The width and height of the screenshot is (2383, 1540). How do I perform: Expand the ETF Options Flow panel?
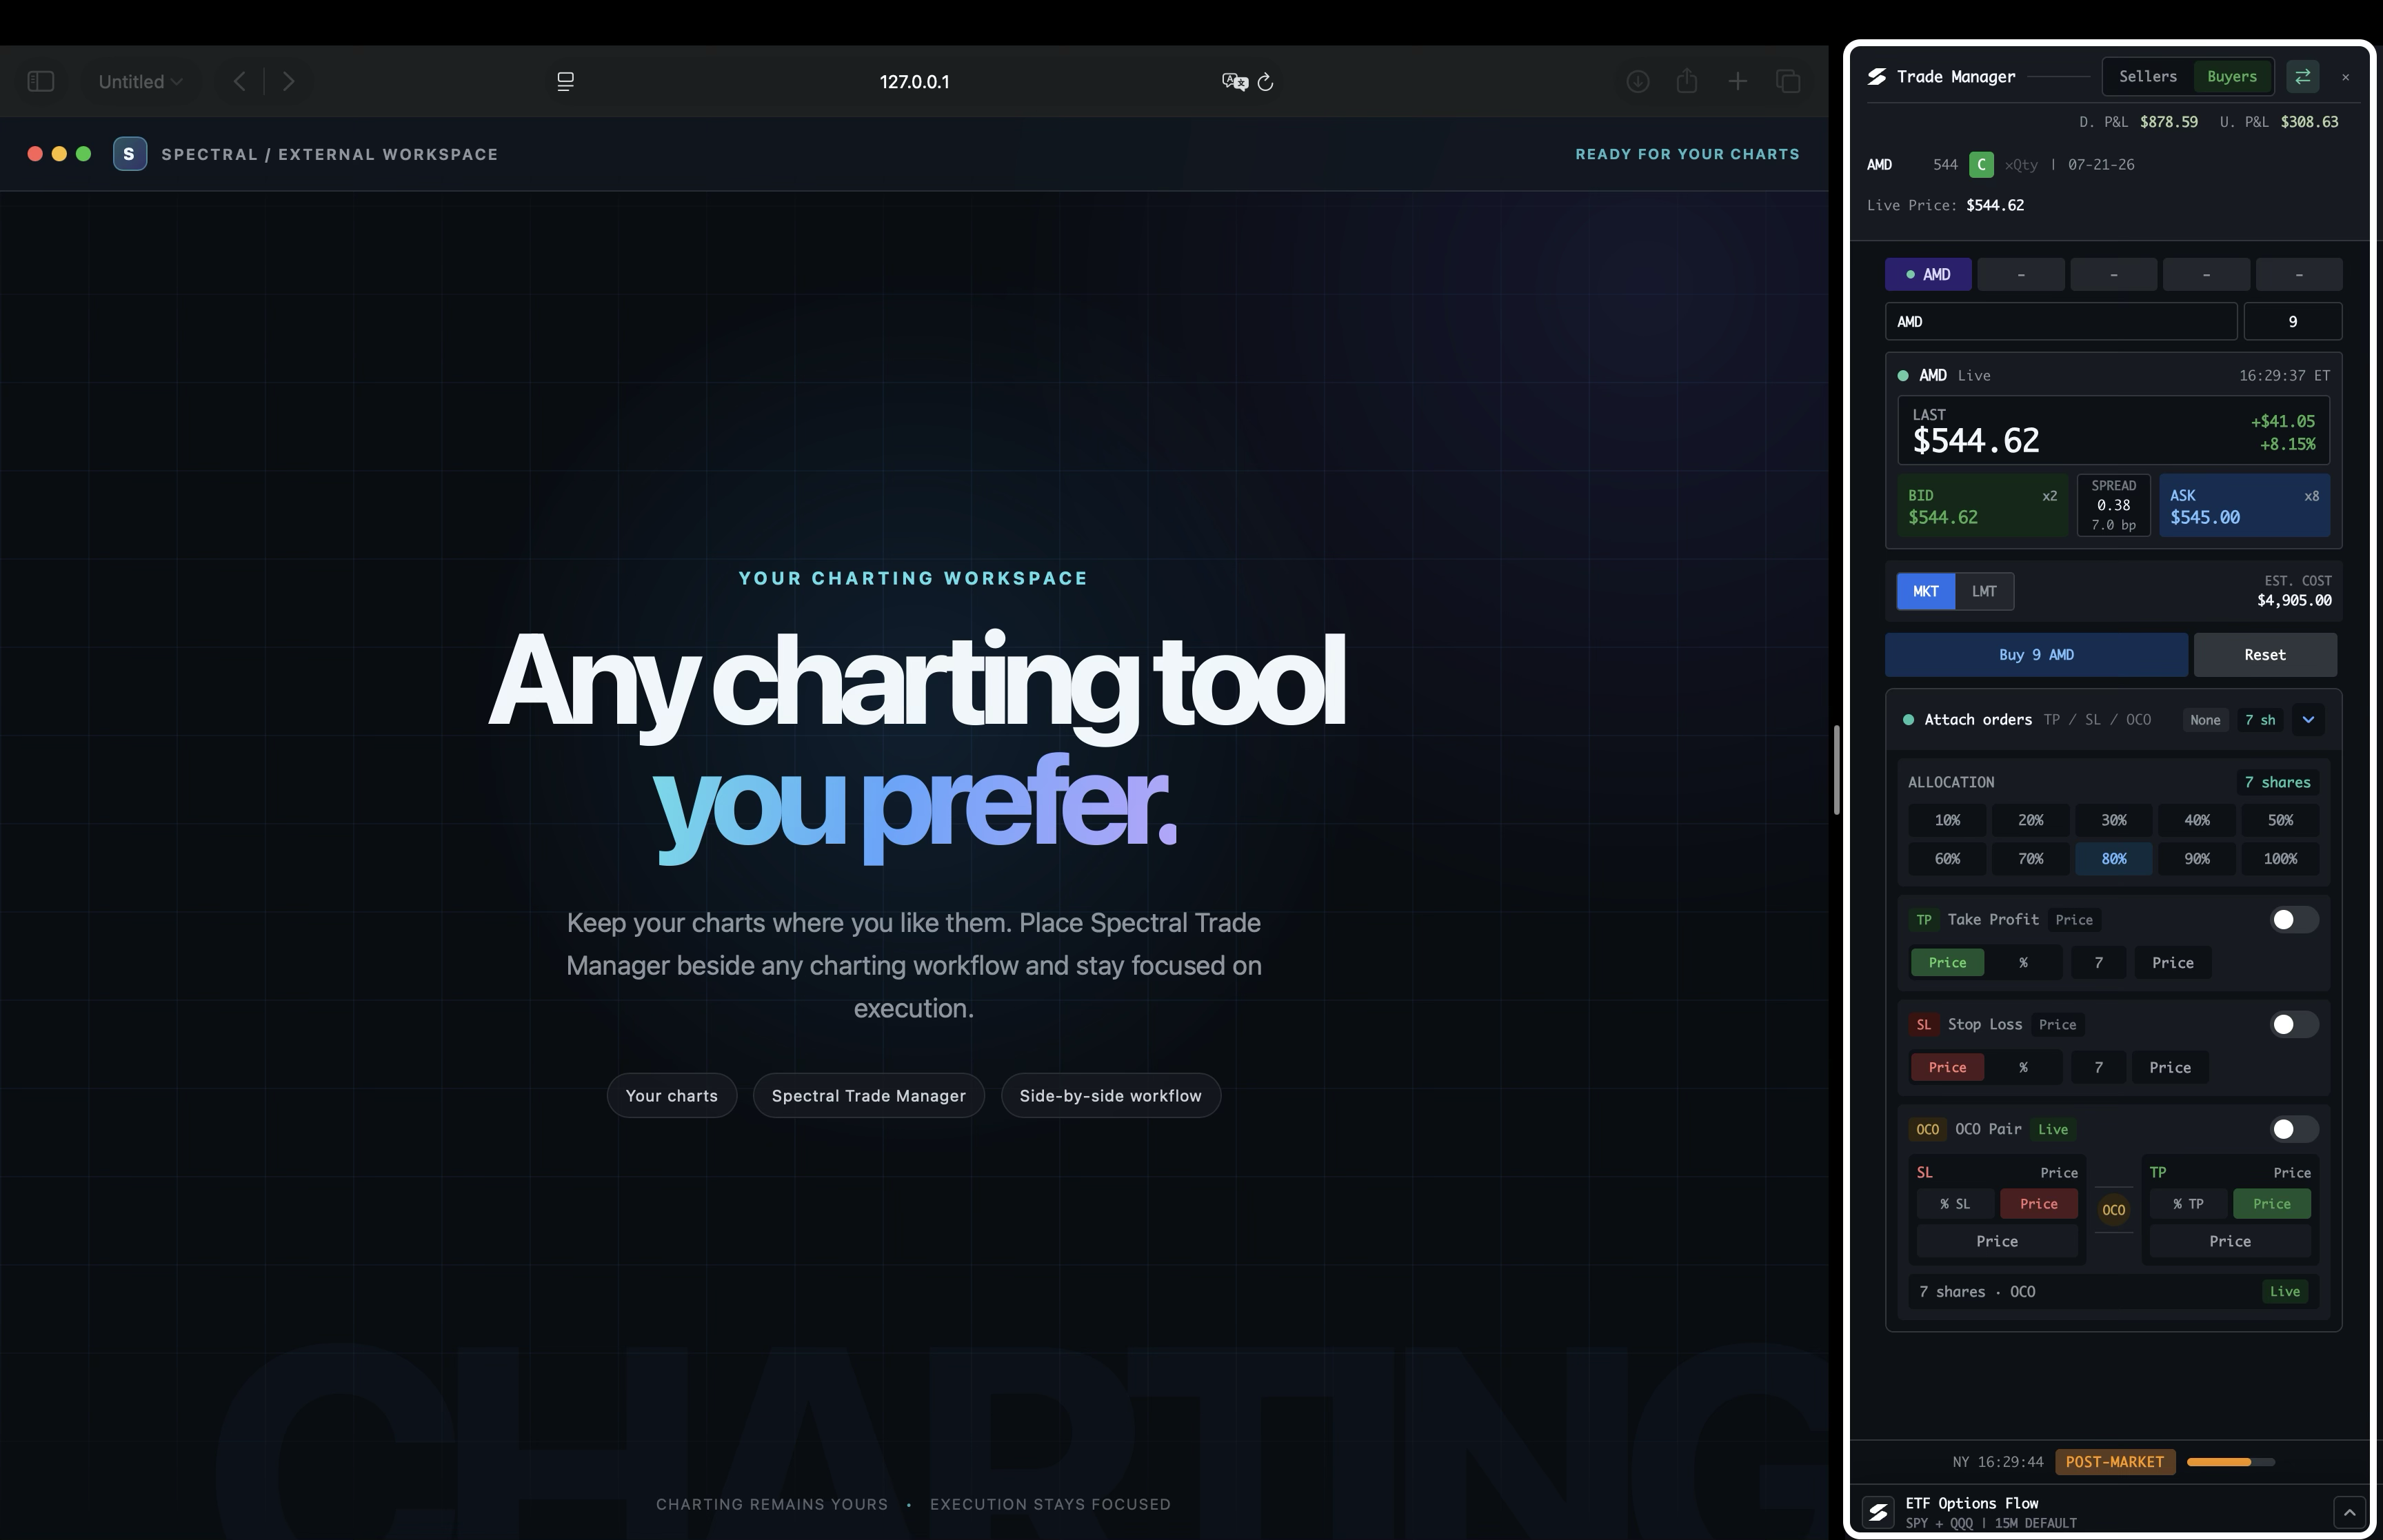[x=2348, y=1511]
